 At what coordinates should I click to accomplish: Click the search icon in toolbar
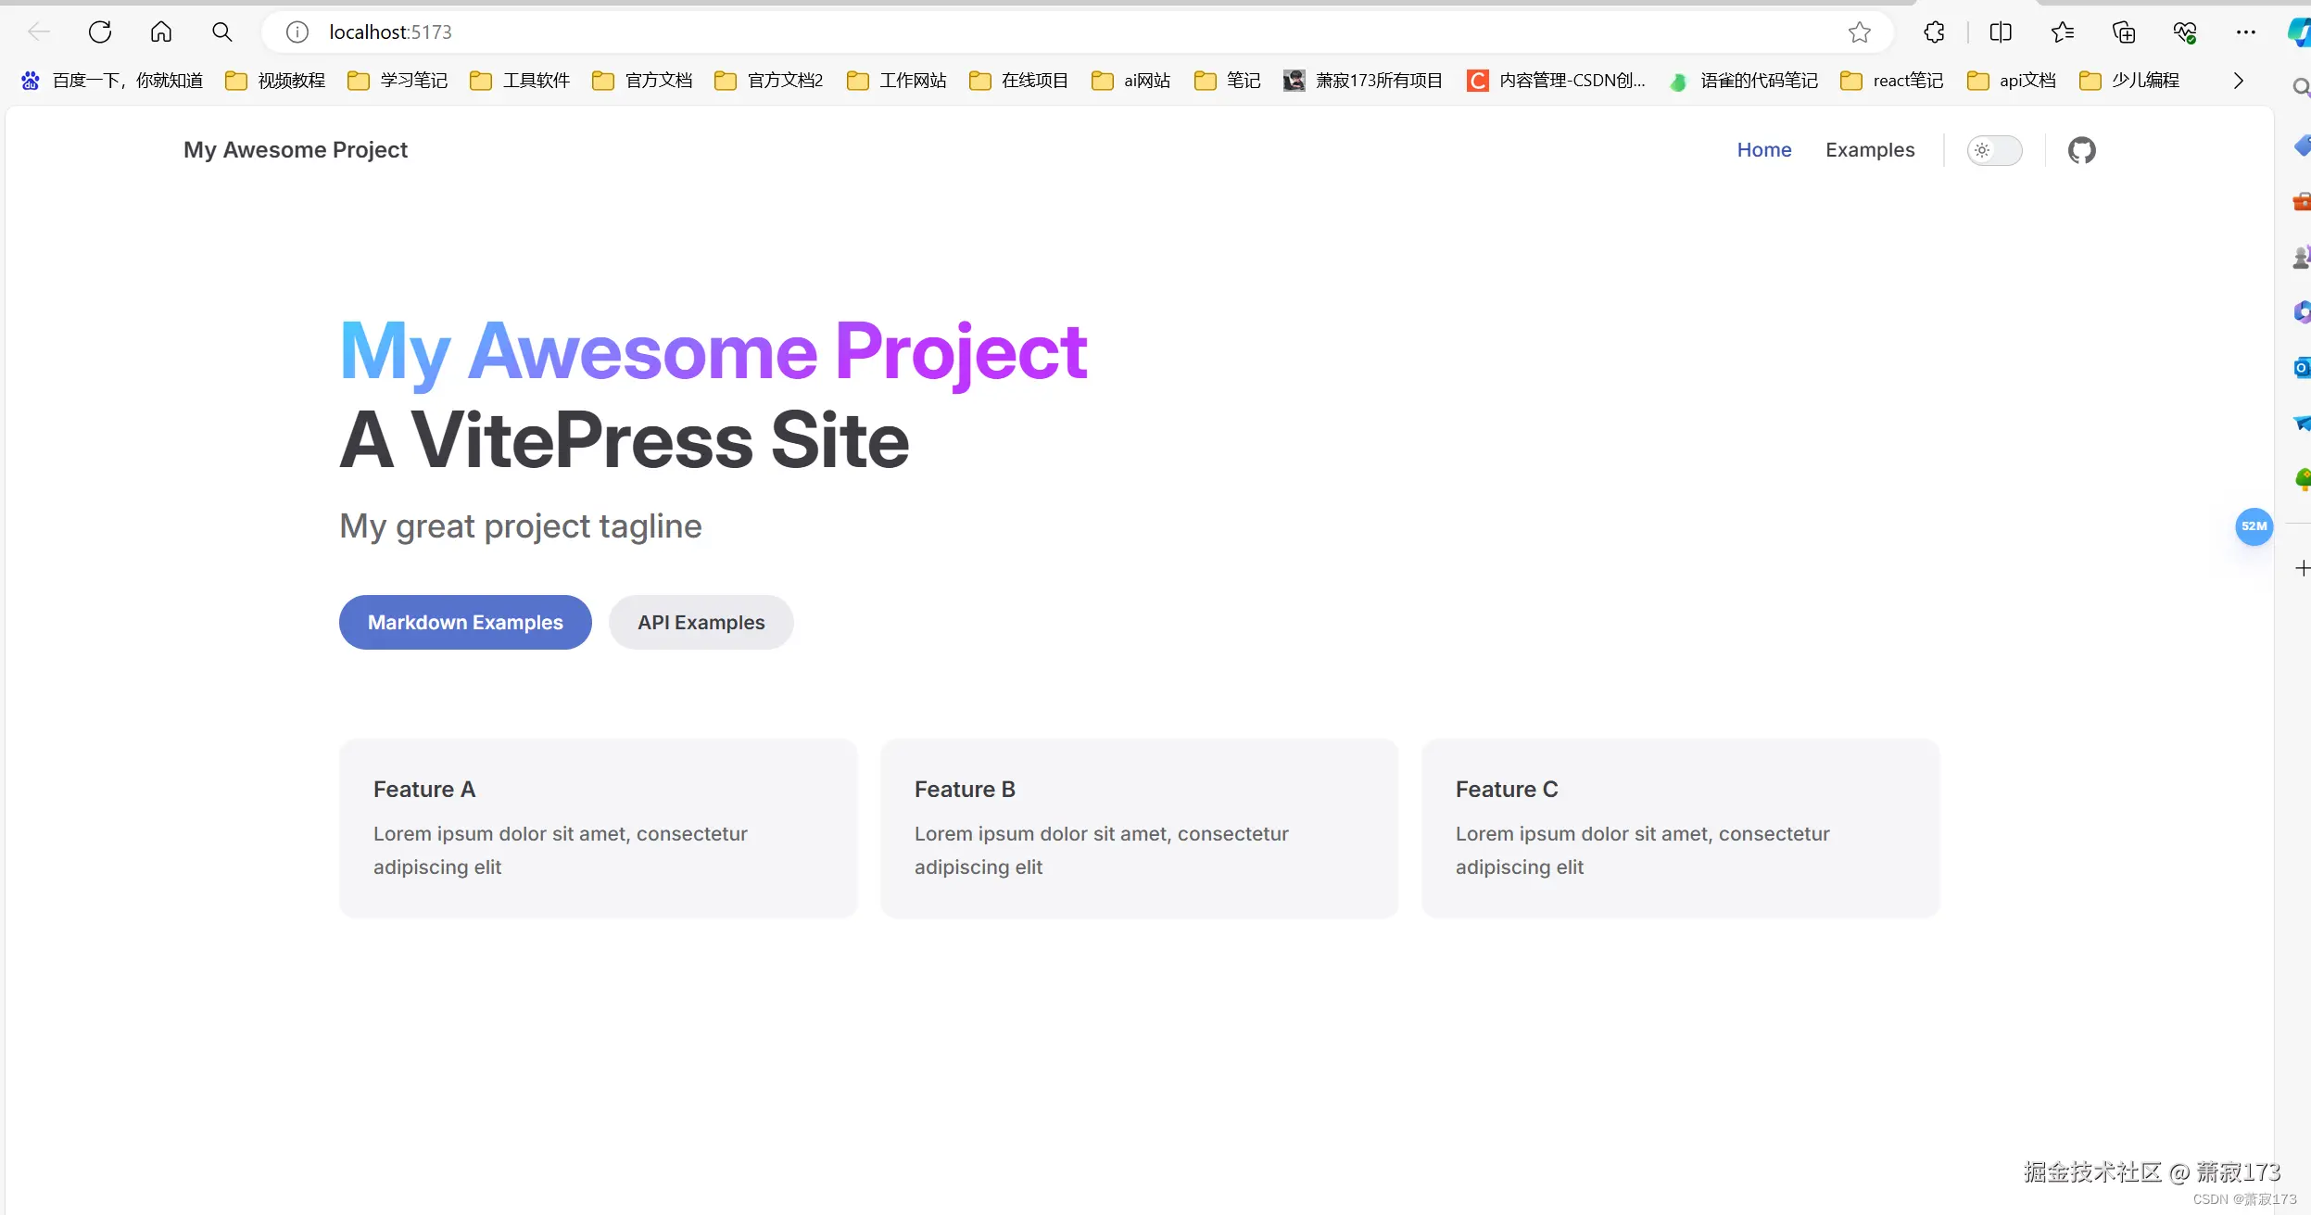pyautogui.click(x=221, y=32)
